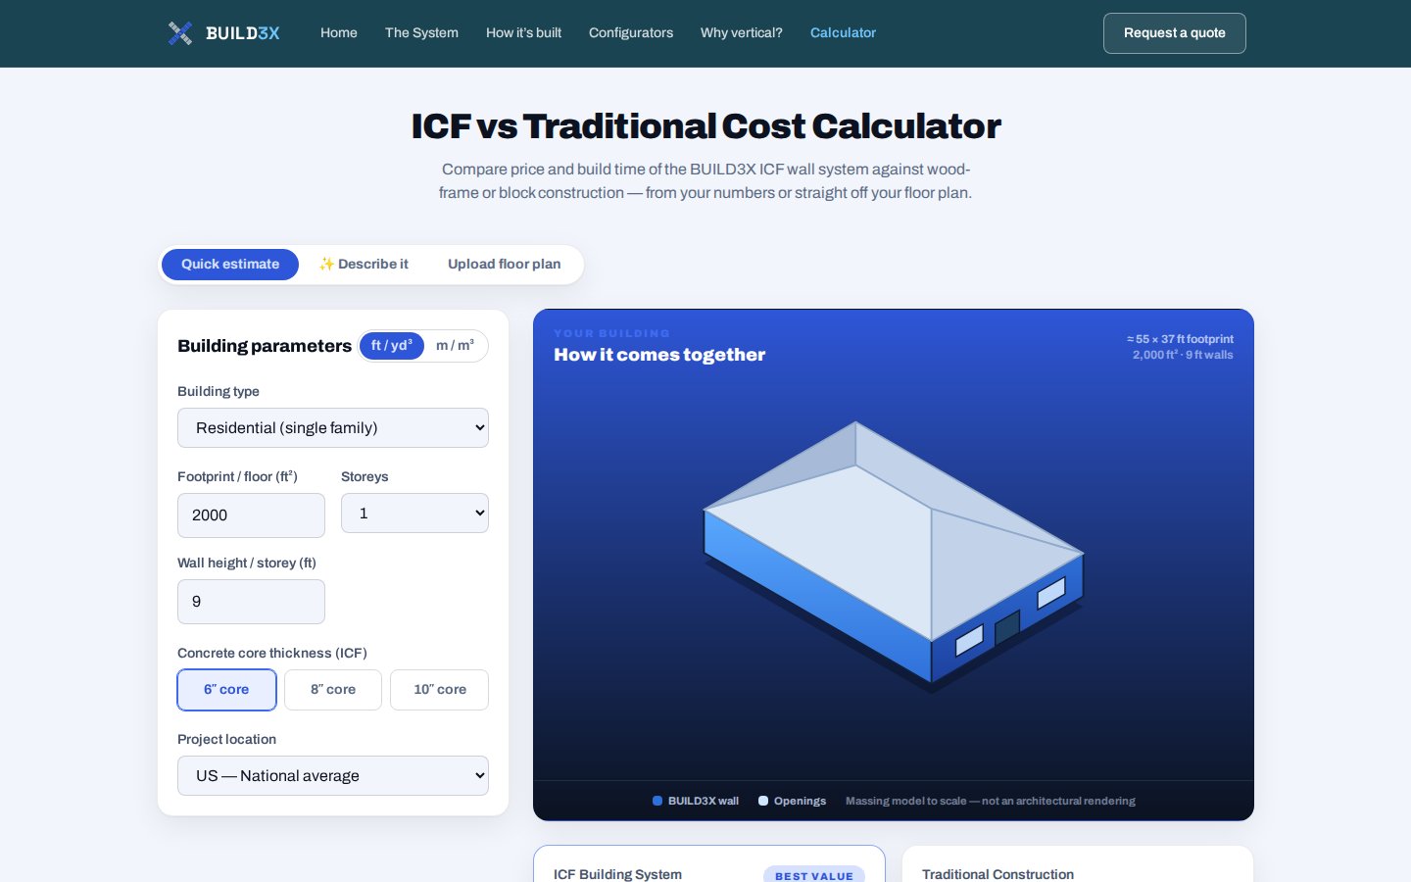This screenshot has width=1411, height=882.
Task: Click the Wall height per storey input
Action: 251,602
